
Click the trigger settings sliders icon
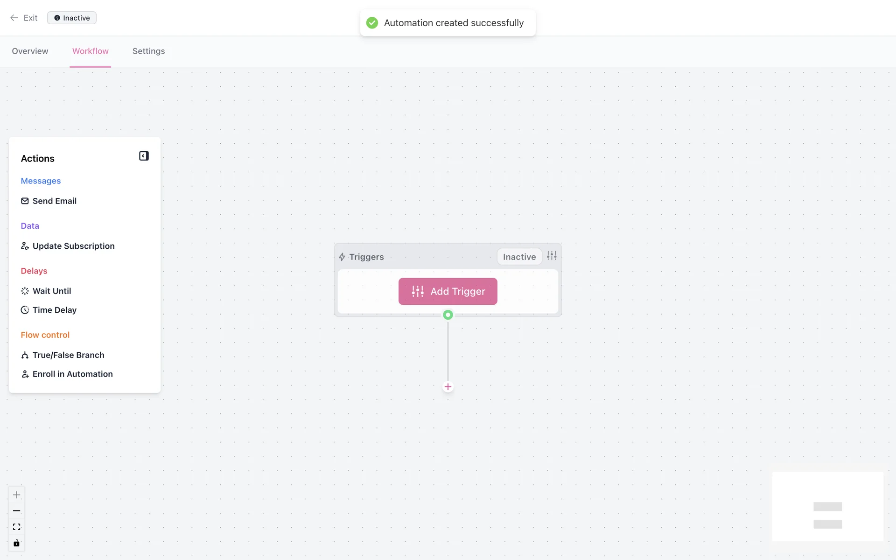(x=552, y=256)
